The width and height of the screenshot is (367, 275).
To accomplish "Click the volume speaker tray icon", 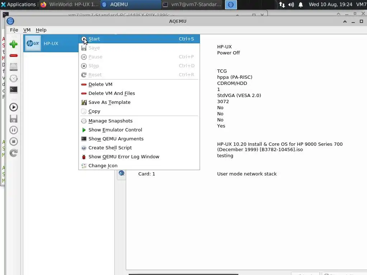I will [x=291, y=5].
